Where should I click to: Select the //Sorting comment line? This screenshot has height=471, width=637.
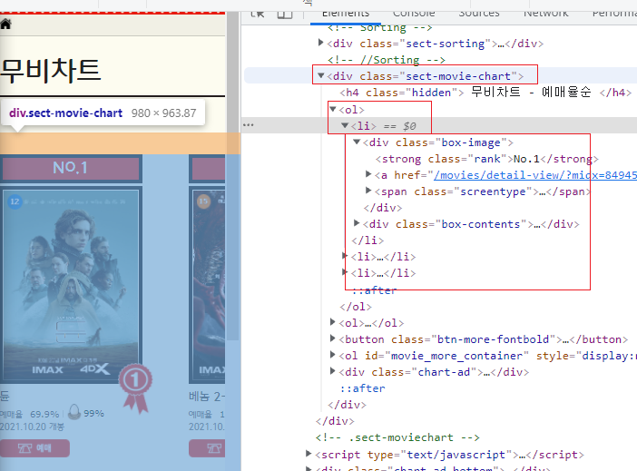pyautogui.click(x=387, y=60)
